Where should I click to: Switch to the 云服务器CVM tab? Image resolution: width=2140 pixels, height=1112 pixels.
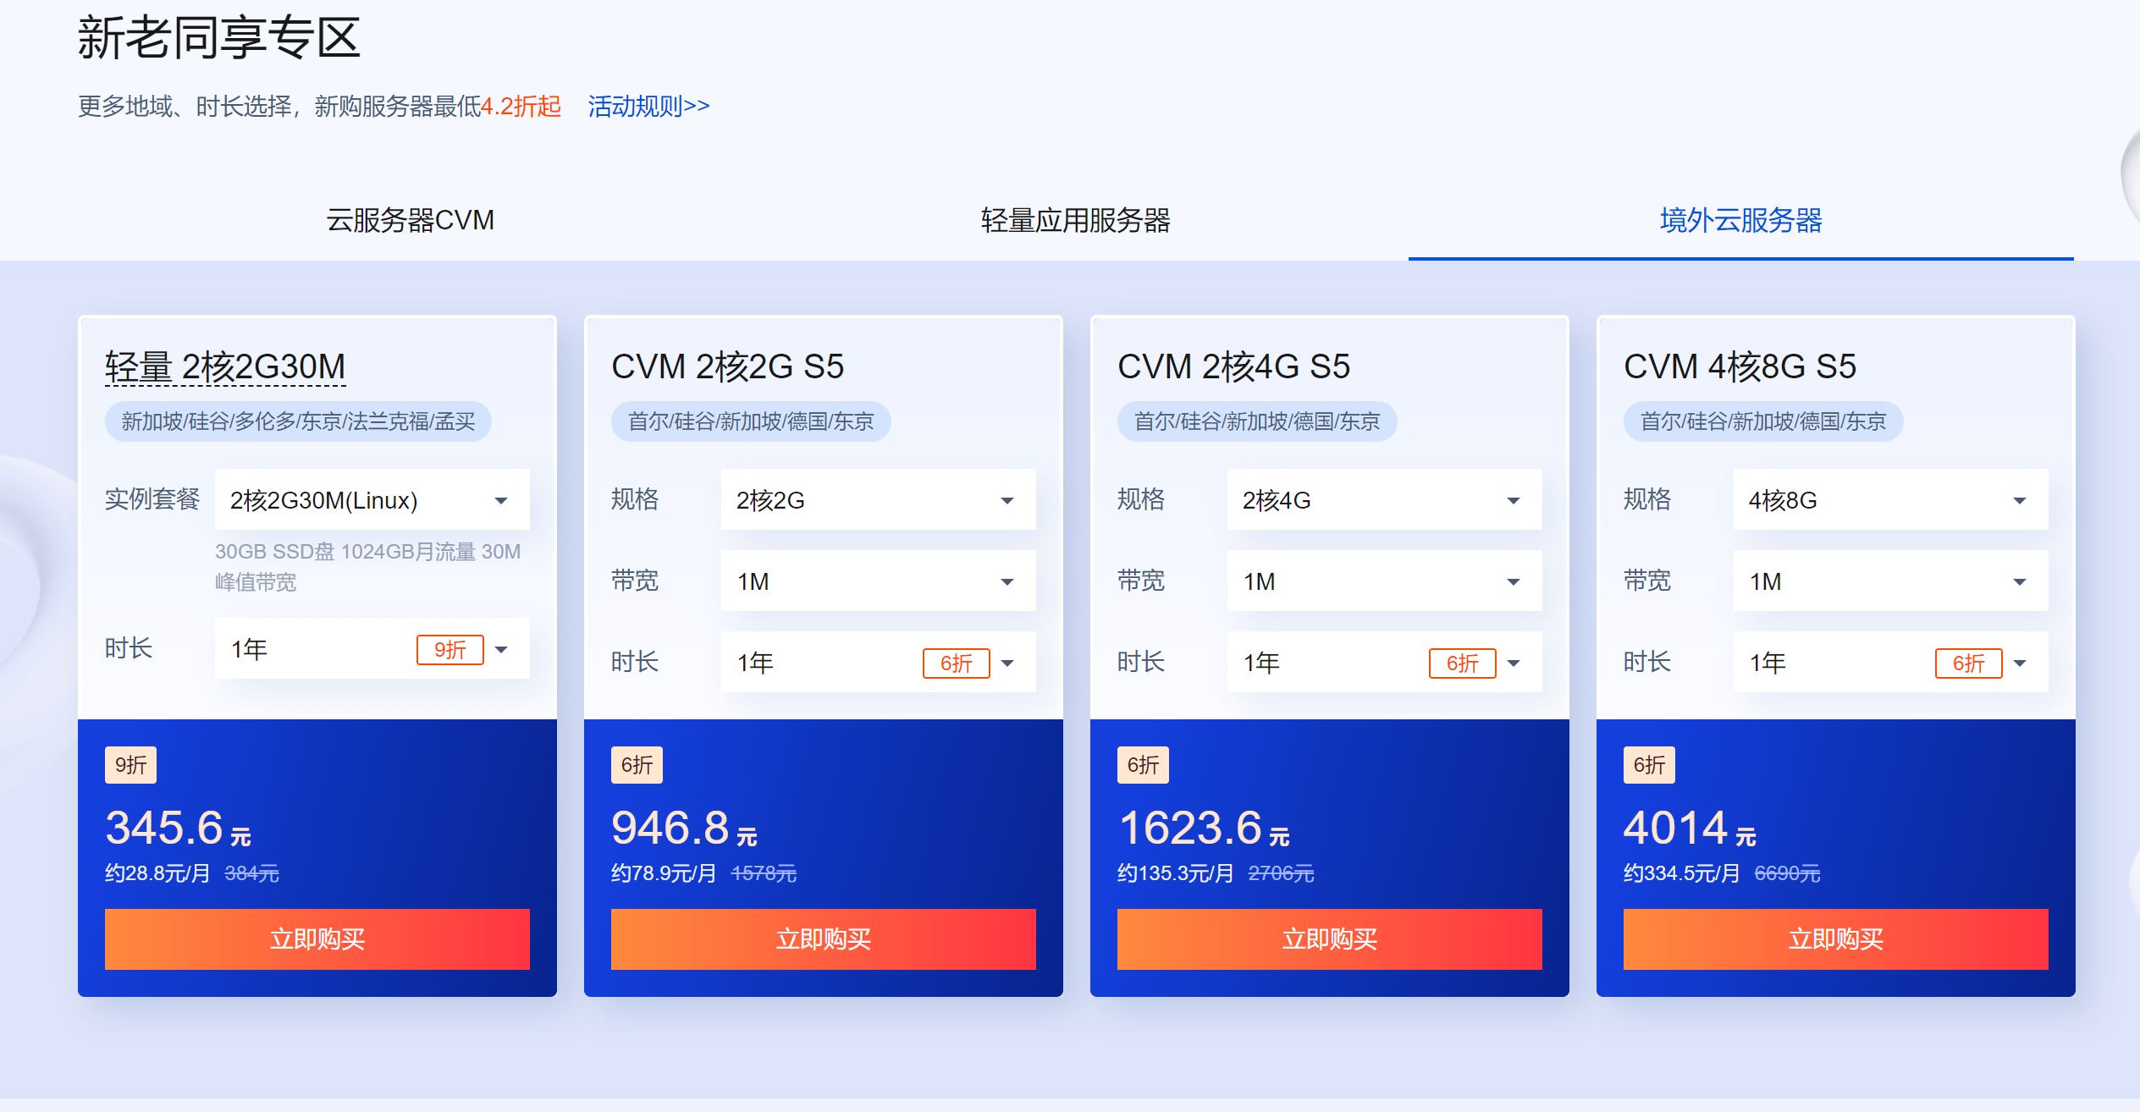tap(410, 220)
